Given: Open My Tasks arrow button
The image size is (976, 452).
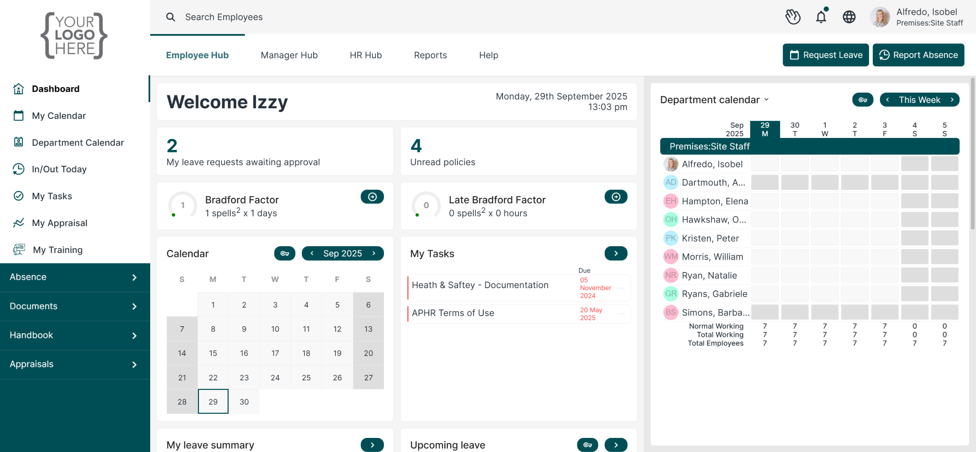Looking at the screenshot, I should [616, 253].
